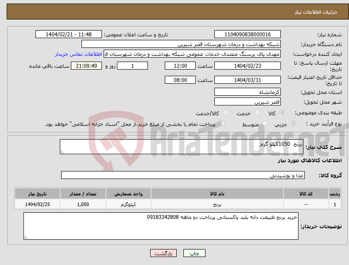Select the خدمت radio button

point(257,113)
